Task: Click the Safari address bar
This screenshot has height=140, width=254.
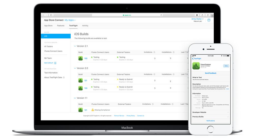Action: point(127,15)
